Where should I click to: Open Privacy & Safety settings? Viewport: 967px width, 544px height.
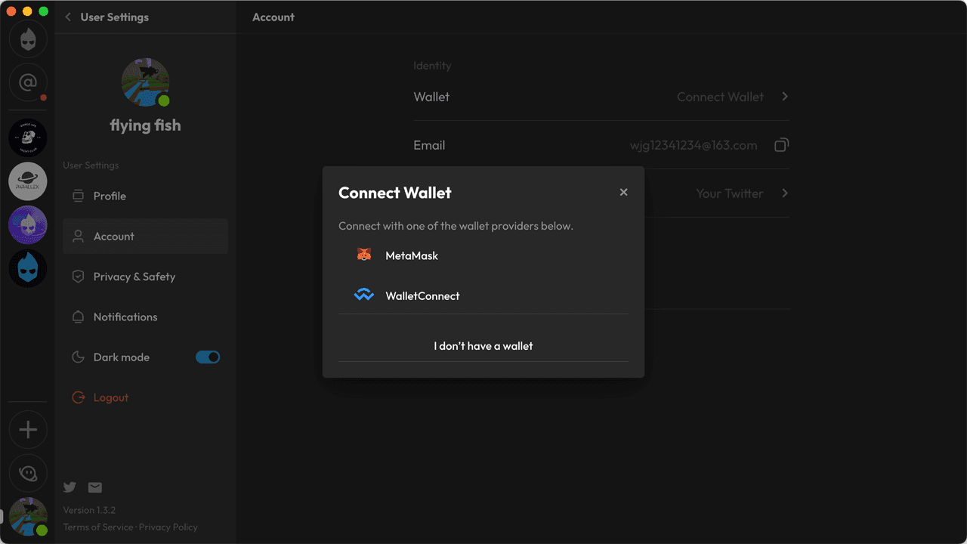[x=145, y=277]
